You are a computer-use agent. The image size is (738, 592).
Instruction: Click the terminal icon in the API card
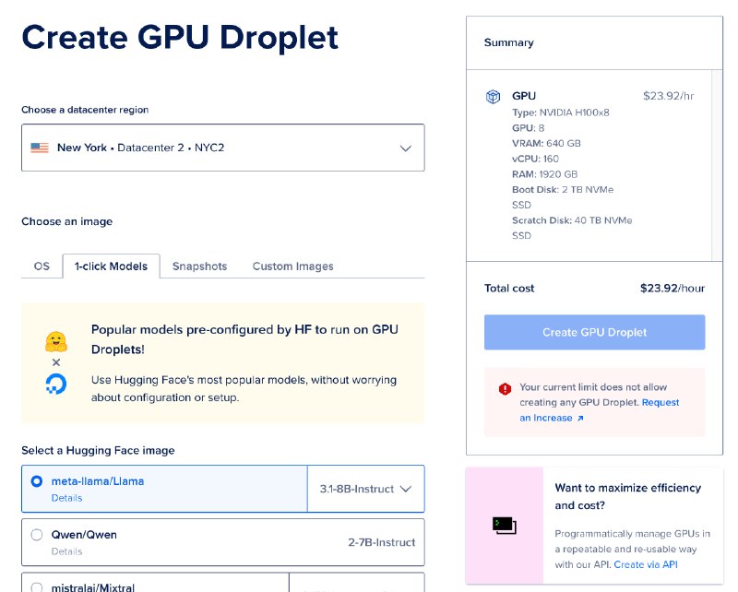505,526
